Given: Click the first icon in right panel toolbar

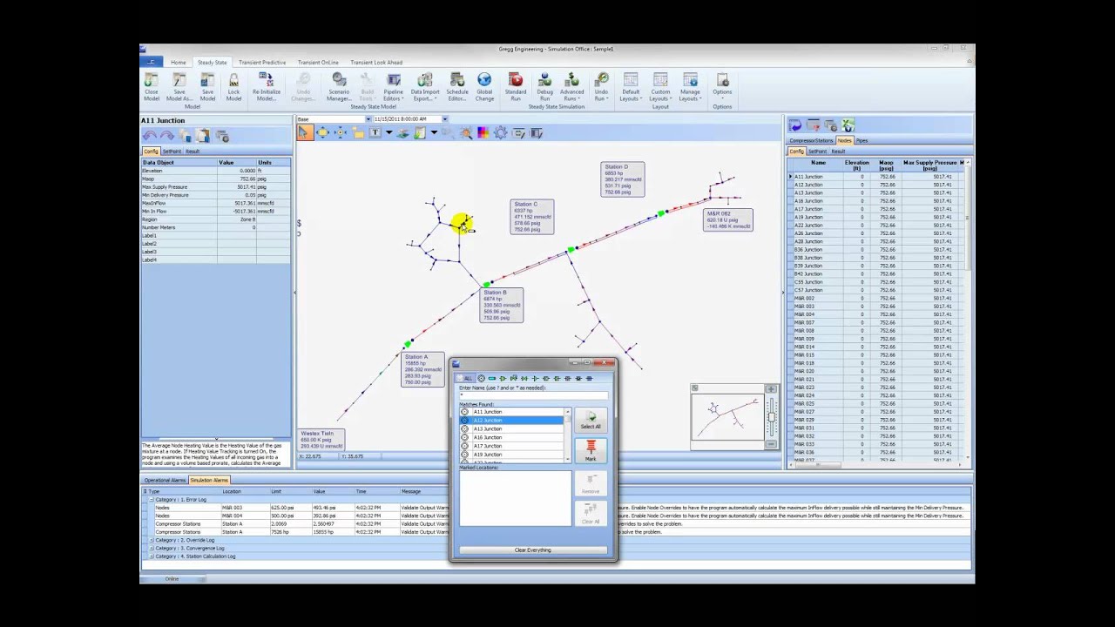Looking at the screenshot, I should [795, 126].
